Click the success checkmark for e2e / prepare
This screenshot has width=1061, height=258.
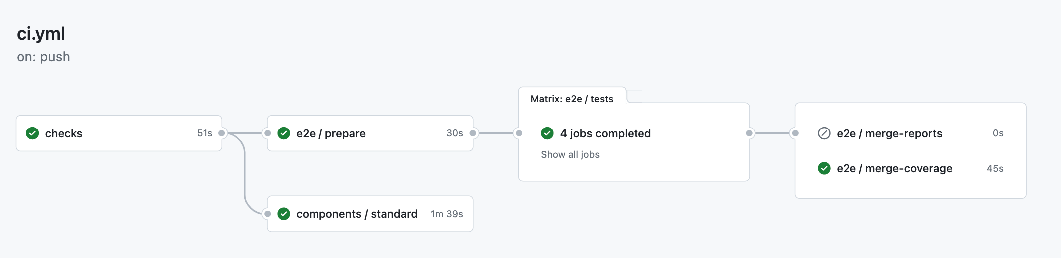284,133
